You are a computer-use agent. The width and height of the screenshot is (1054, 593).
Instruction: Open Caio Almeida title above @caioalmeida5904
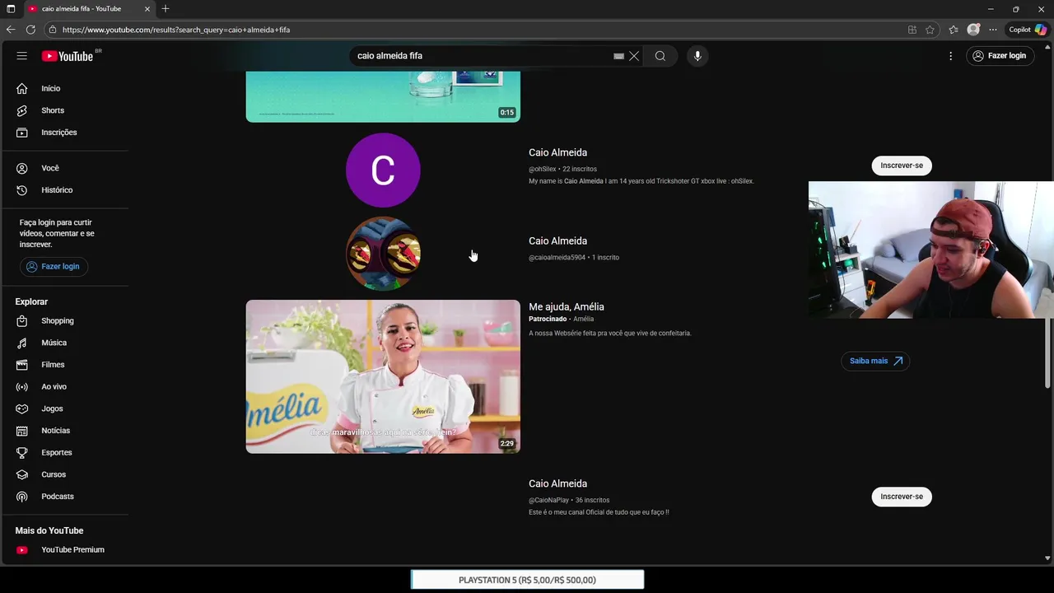click(x=557, y=240)
